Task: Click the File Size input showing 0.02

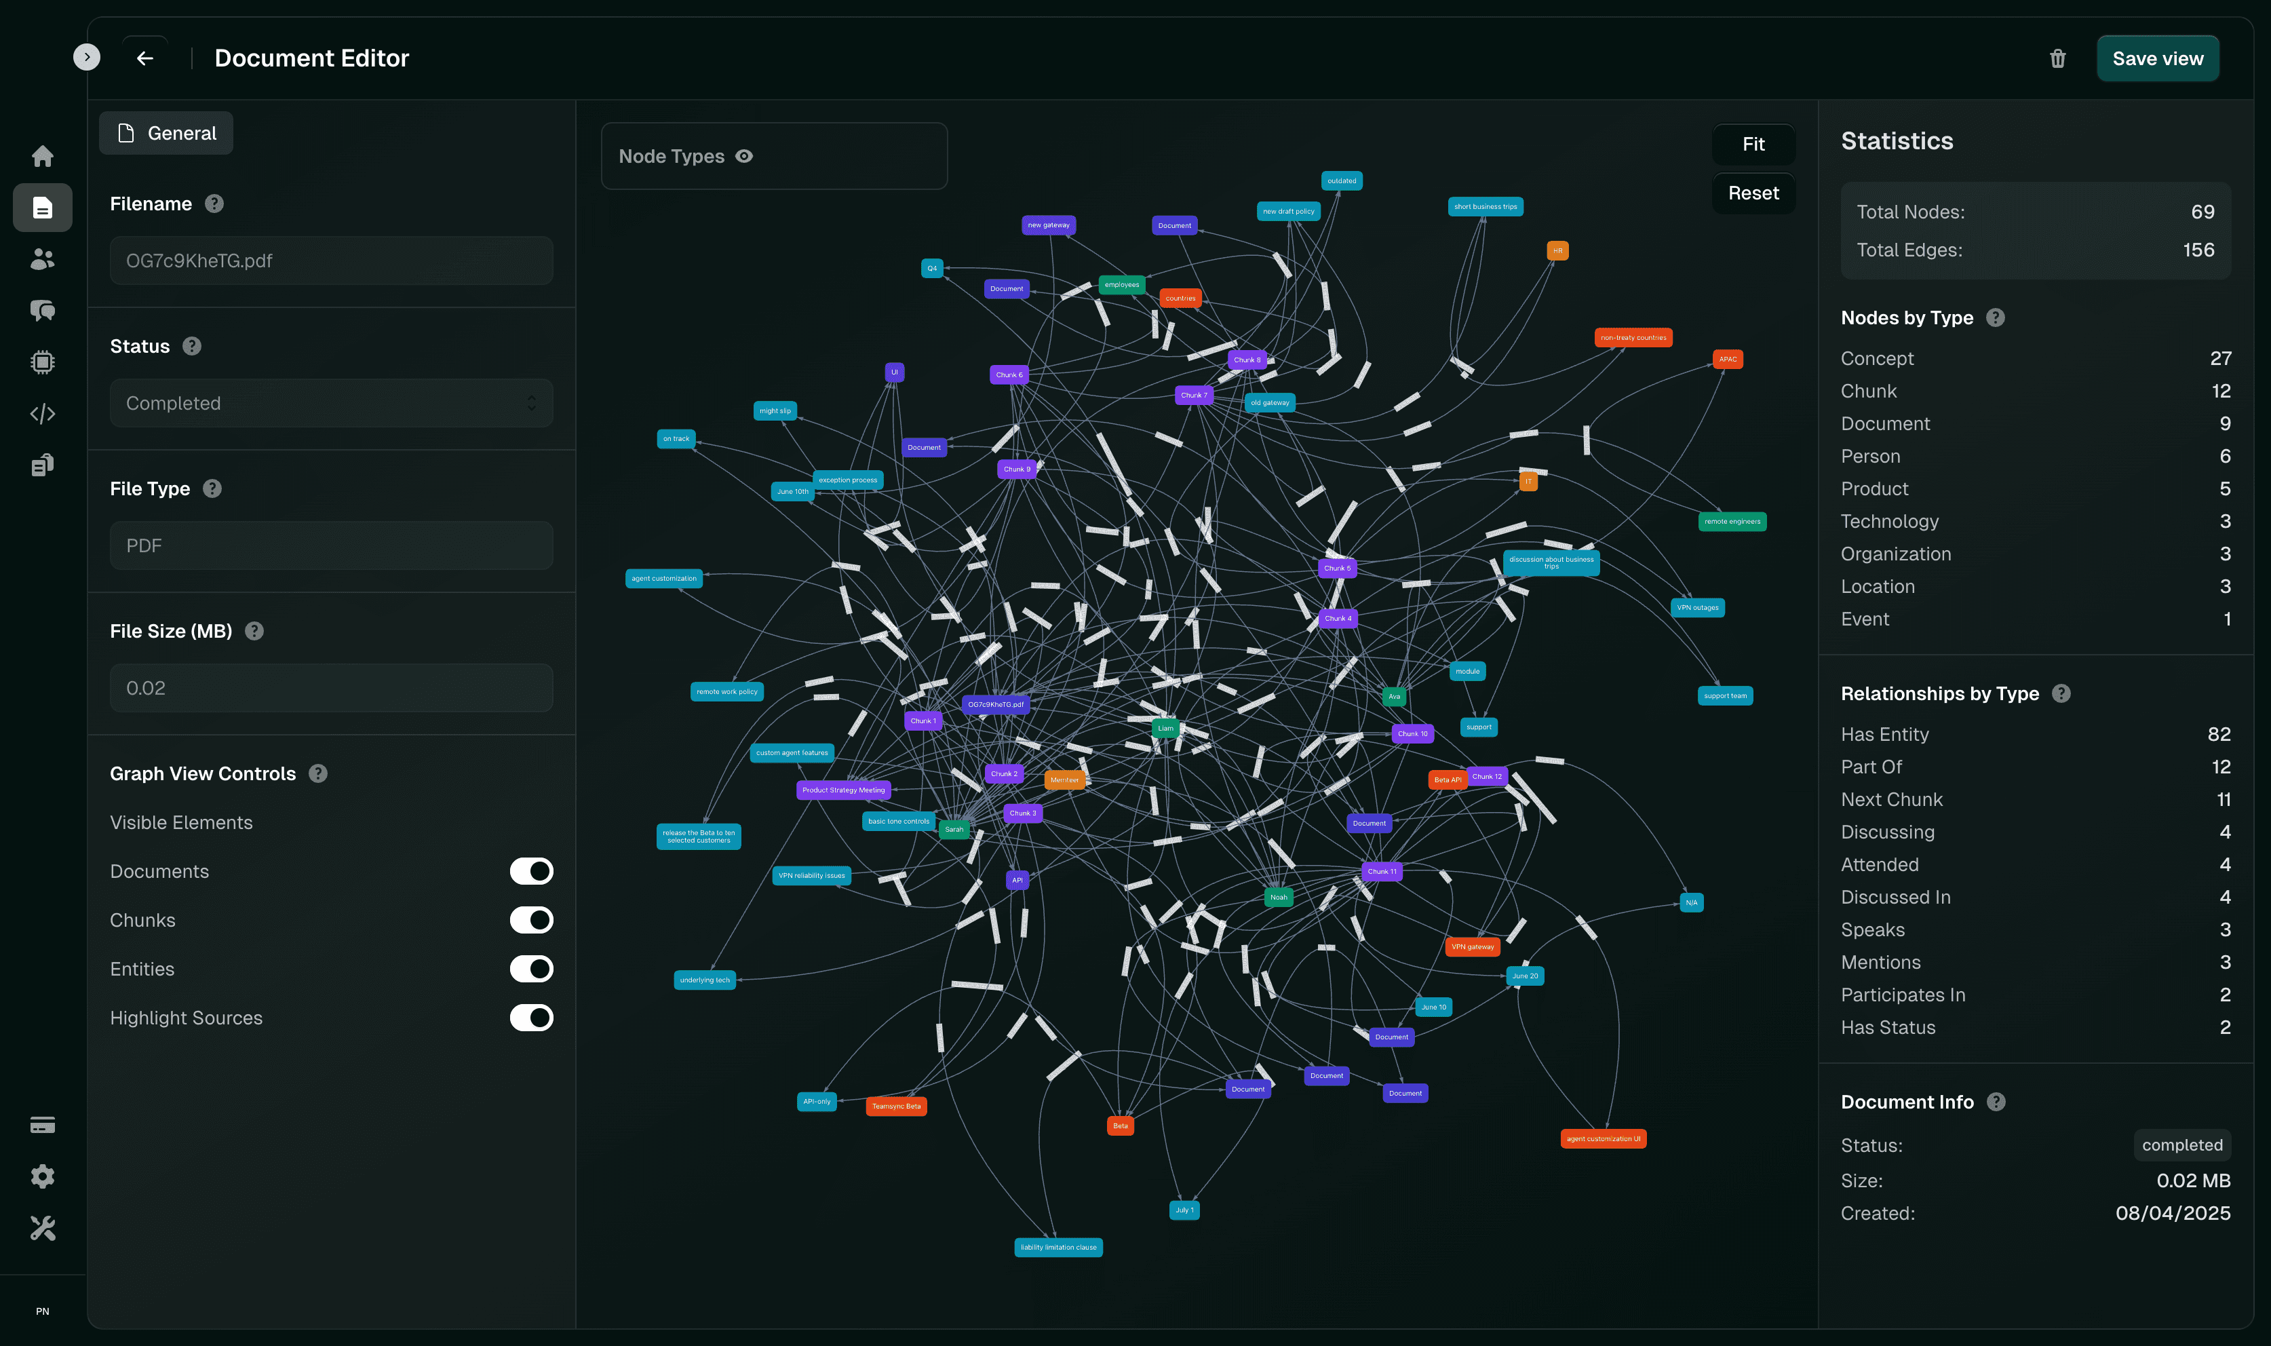Action: click(331, 687)
